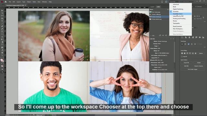207x116 pixels.
Task: Click Fit content proportionally icon
Action: pyautogui.click(x=185, y=53)
